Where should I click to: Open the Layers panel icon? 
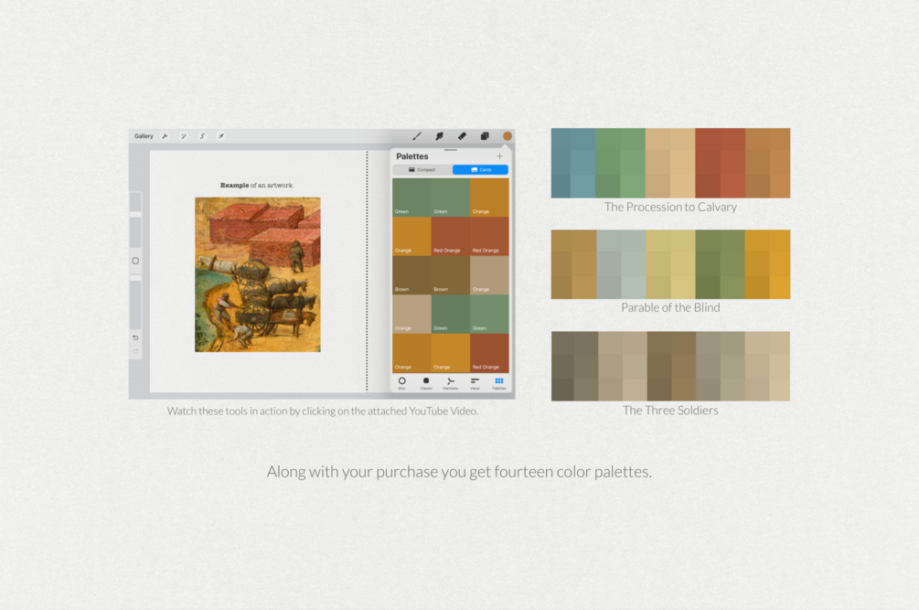[485, 136]
